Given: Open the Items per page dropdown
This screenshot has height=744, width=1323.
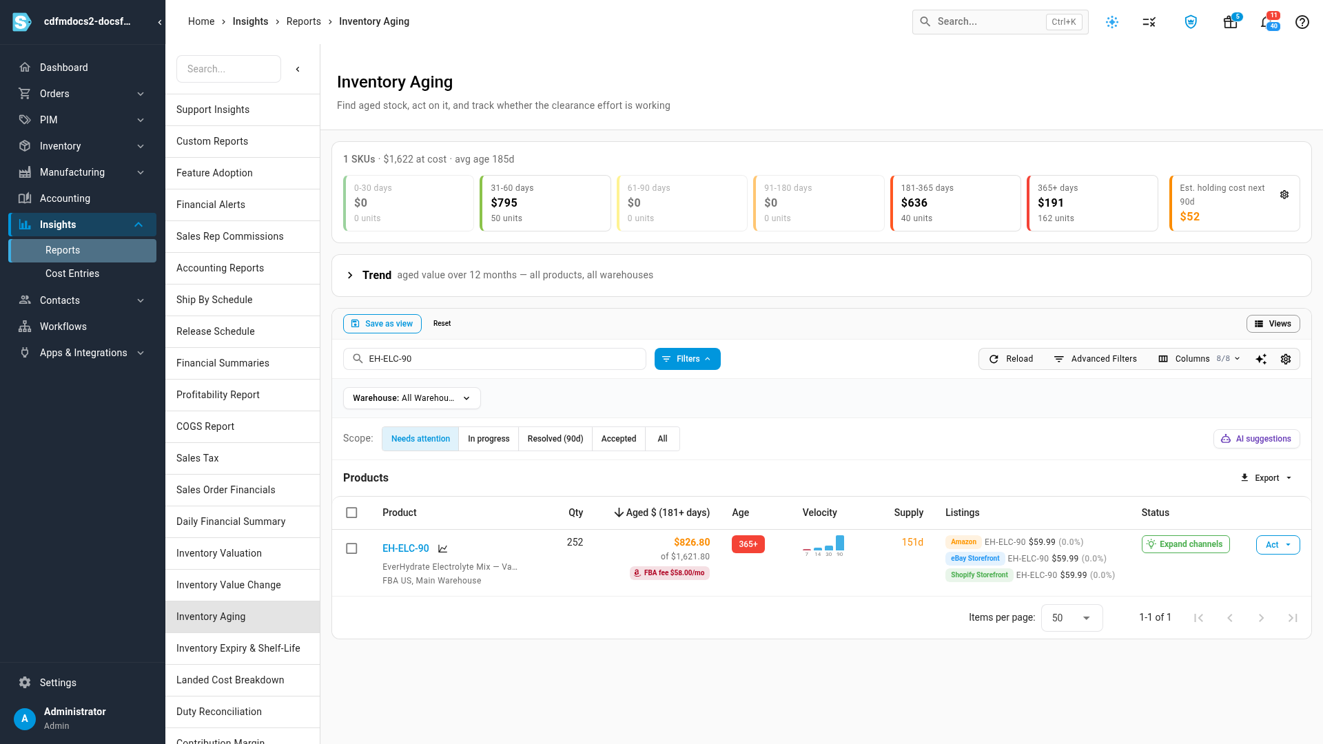Looking at the screenshot, I should click(x=1071, y=618).
